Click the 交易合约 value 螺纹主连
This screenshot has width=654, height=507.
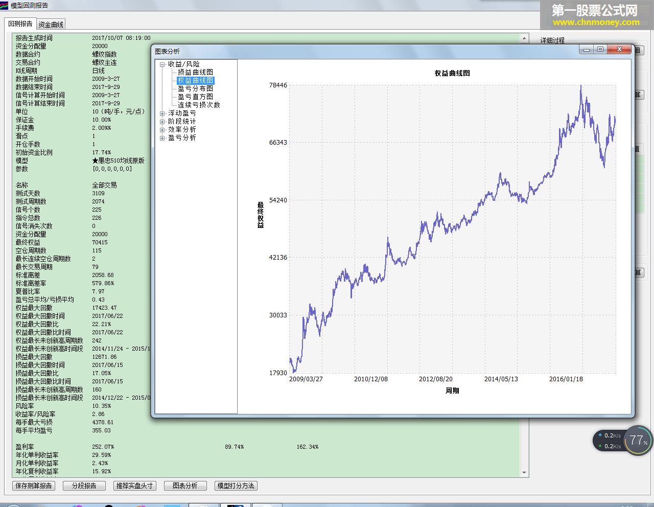tap(104, 62)
